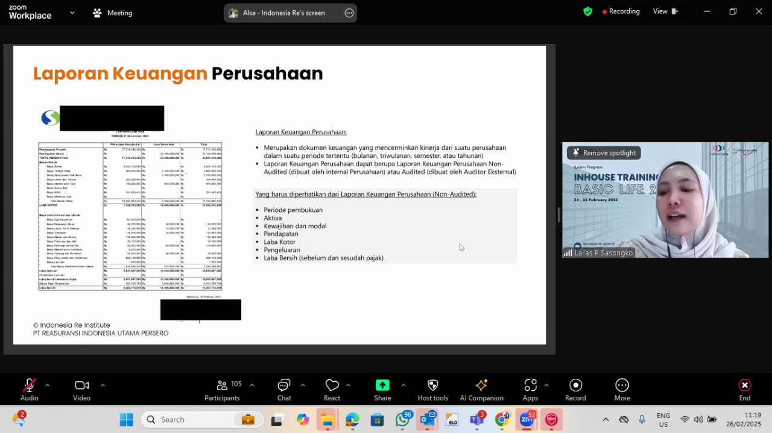Toggle the Video camera button
This screenshot has height=433, width=772.
81,385
